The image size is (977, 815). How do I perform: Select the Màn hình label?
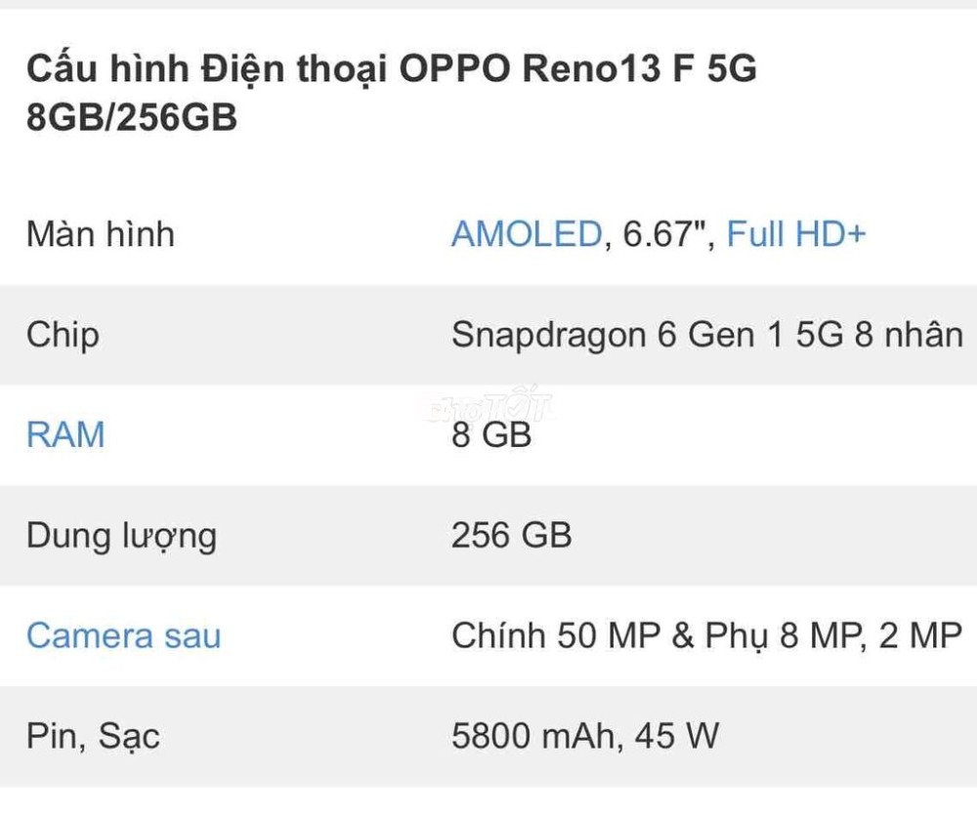[101, 234]
